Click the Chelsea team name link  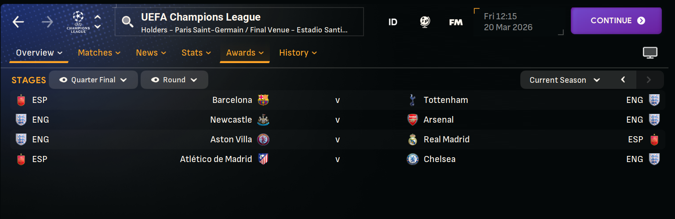coord(439,159)
